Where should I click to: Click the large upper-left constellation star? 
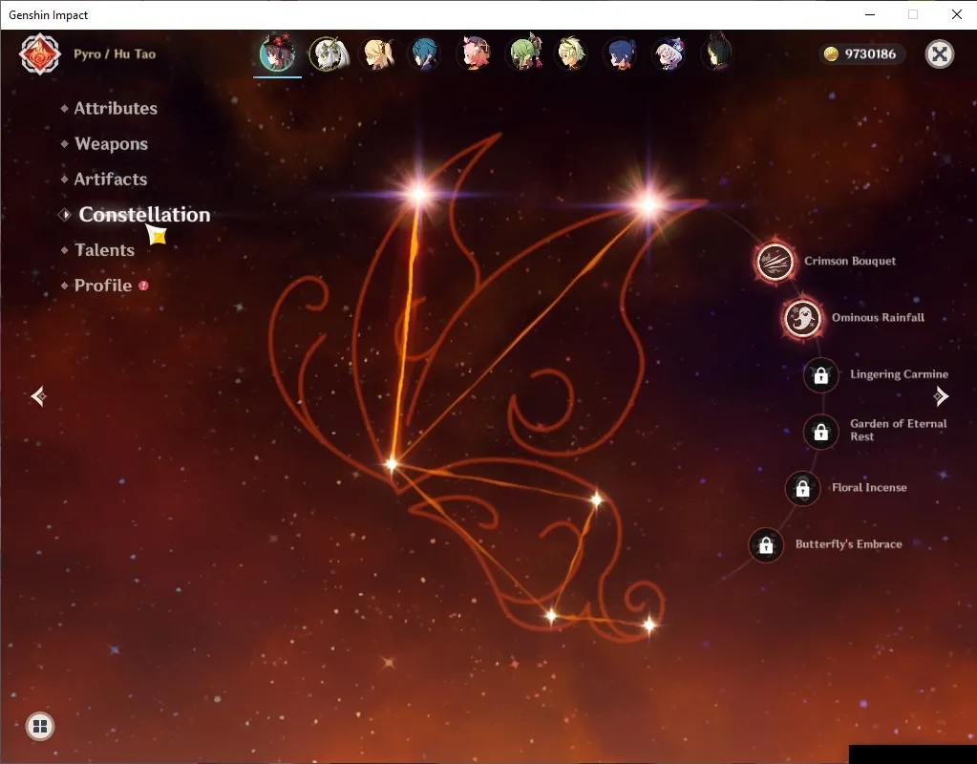click(x=418, y=194)
